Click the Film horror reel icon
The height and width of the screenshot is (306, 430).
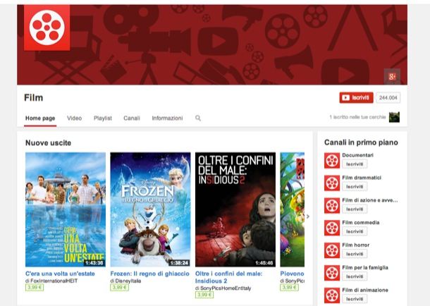click(332, 250)
